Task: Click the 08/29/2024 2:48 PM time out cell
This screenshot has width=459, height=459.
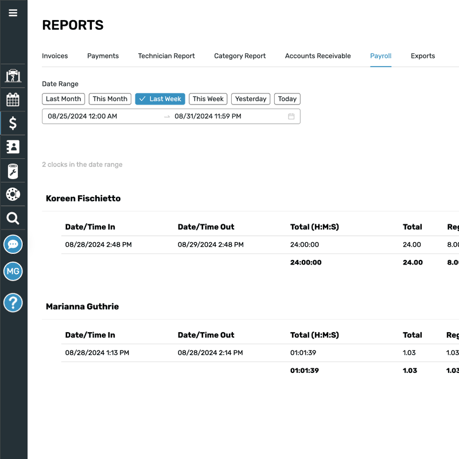Action: click(211, 244)
